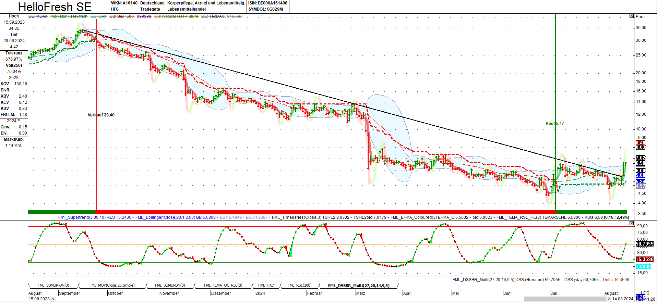Toggle the LOG scale button
657x302 pixels.
coord(645,293)
